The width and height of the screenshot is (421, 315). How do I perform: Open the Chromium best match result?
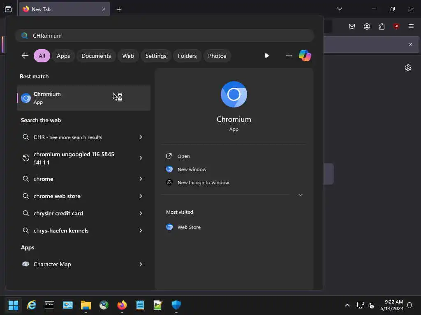[x=83, y=98]
